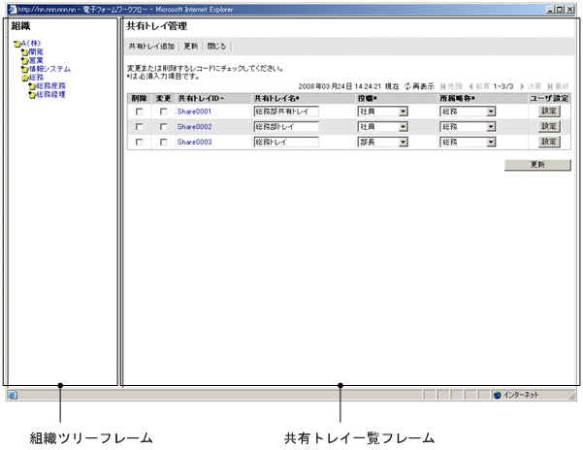Click the 総務庶務 folder icon
Viewport: 583px width, 450px height.
31,87
